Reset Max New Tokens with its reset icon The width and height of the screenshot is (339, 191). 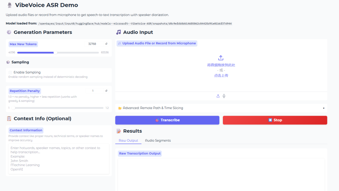[x=106, y=44]
